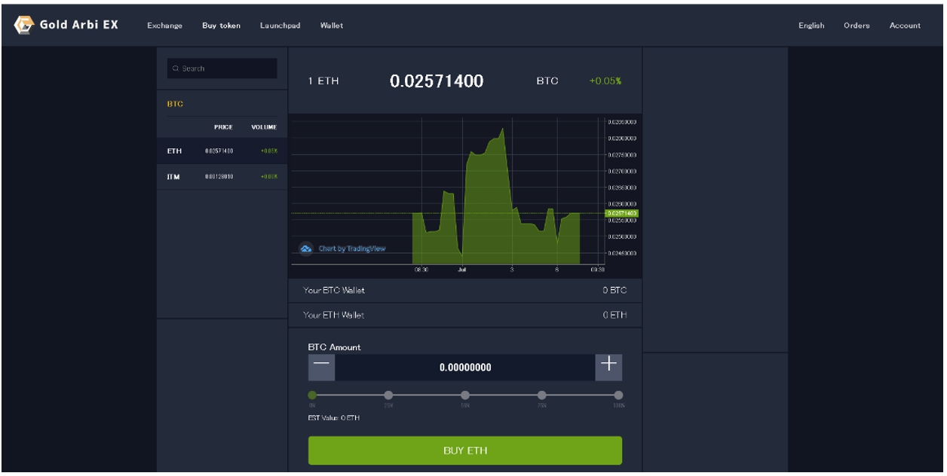View Orders in the top navigation
The height and width of the screenshot is (476, 947).
[x=857, y=26]
